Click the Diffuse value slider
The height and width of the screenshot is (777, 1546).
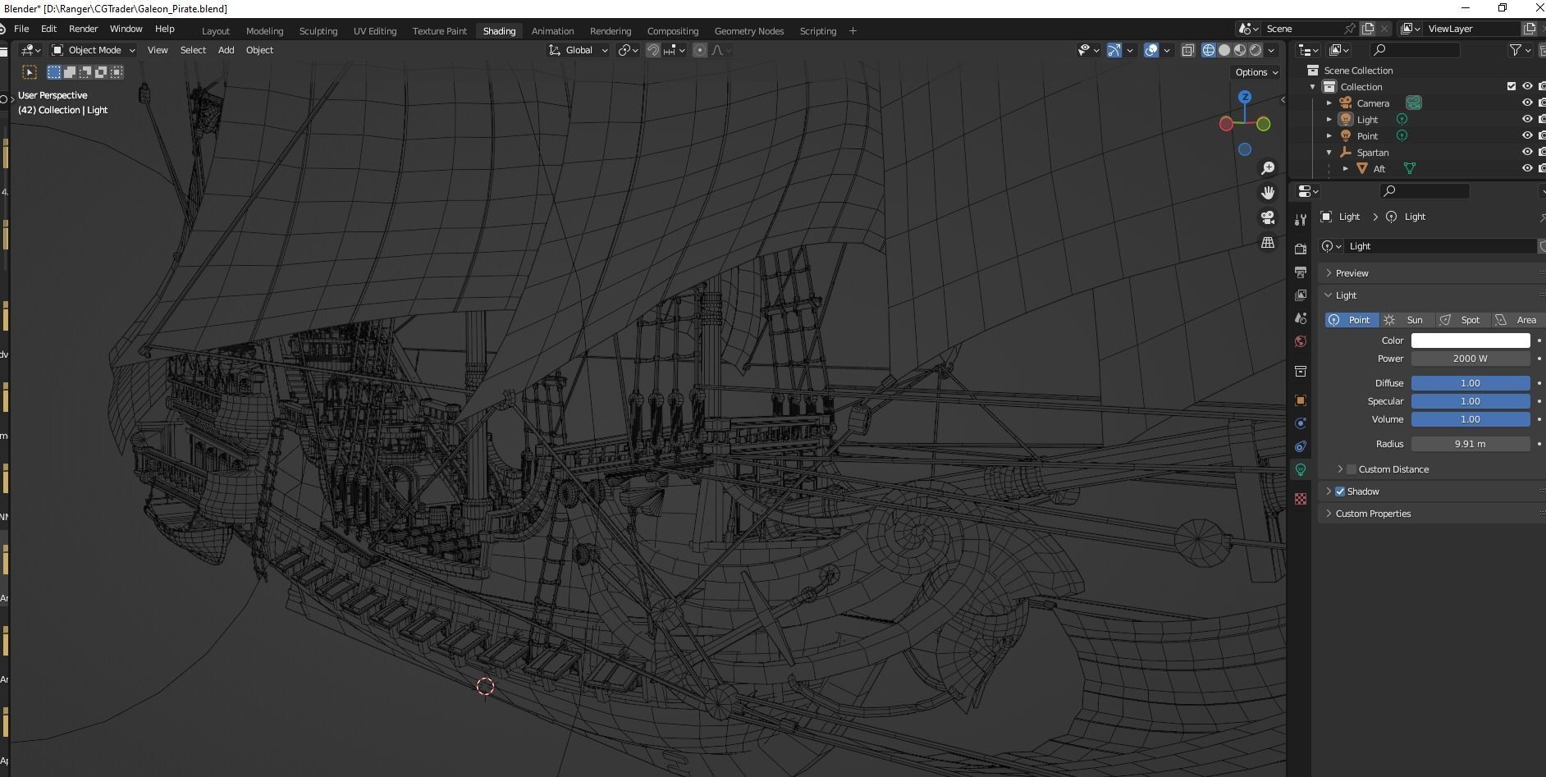tap(1471, 383)
